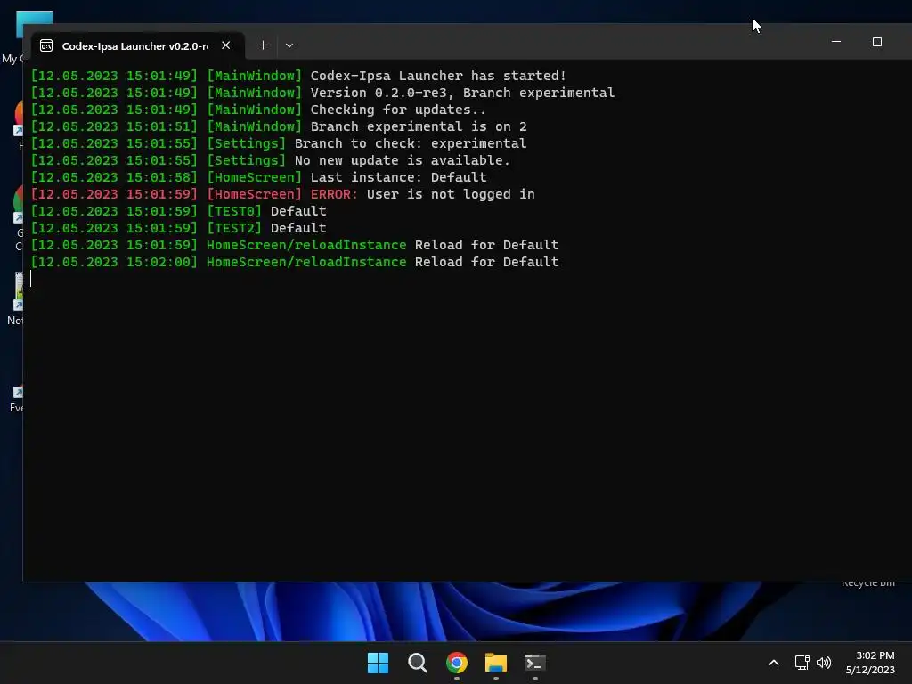
Task: Open a new terminal tab
Action: pos(263,45)
